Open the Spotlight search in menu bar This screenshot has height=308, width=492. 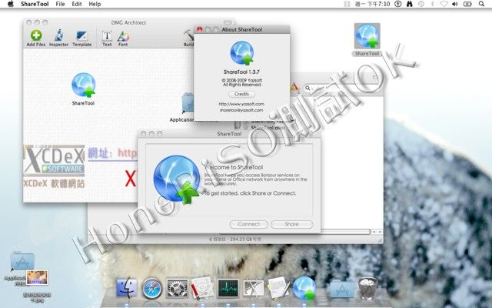click(x=482, y=5)
